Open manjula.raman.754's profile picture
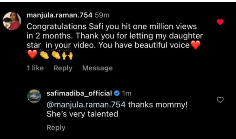The image size is (236, 139). (x=12, y=21)
